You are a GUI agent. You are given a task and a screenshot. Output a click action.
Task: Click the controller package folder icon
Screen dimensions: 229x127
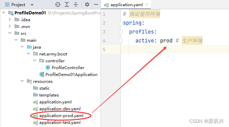tap(42, 61)
